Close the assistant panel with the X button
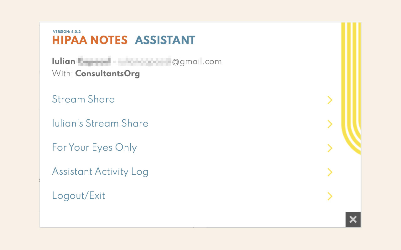The height and width of the screenshot is (250, 401). pyautogui.click(x=353, y=219)
